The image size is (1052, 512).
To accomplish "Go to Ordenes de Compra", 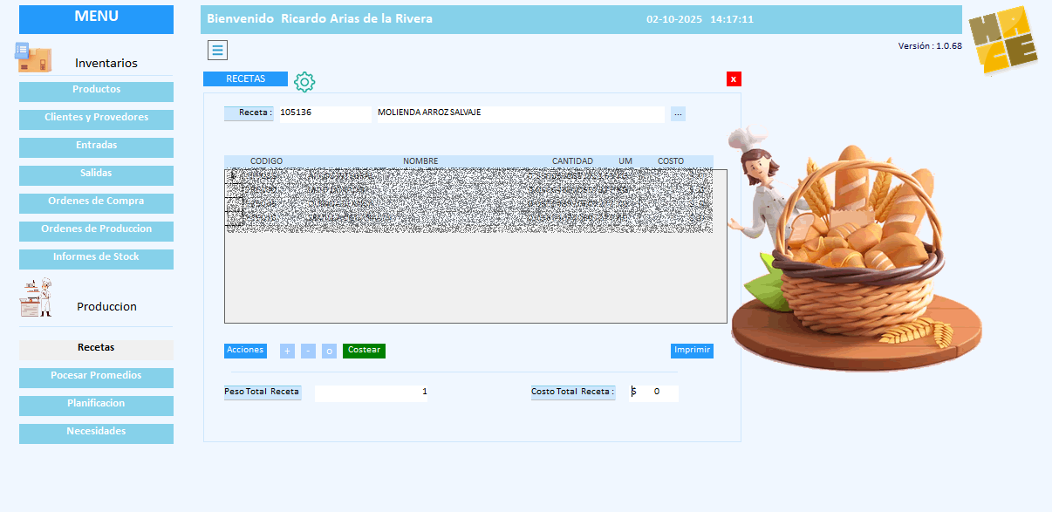I will pos(96,202).
